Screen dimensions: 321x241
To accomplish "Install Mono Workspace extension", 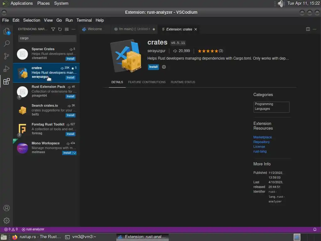I will (67, 153).
